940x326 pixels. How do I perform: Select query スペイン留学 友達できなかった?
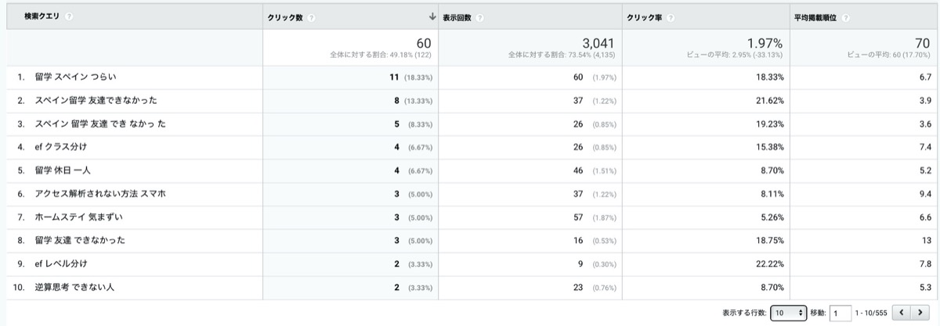click(x=96, y=100)
